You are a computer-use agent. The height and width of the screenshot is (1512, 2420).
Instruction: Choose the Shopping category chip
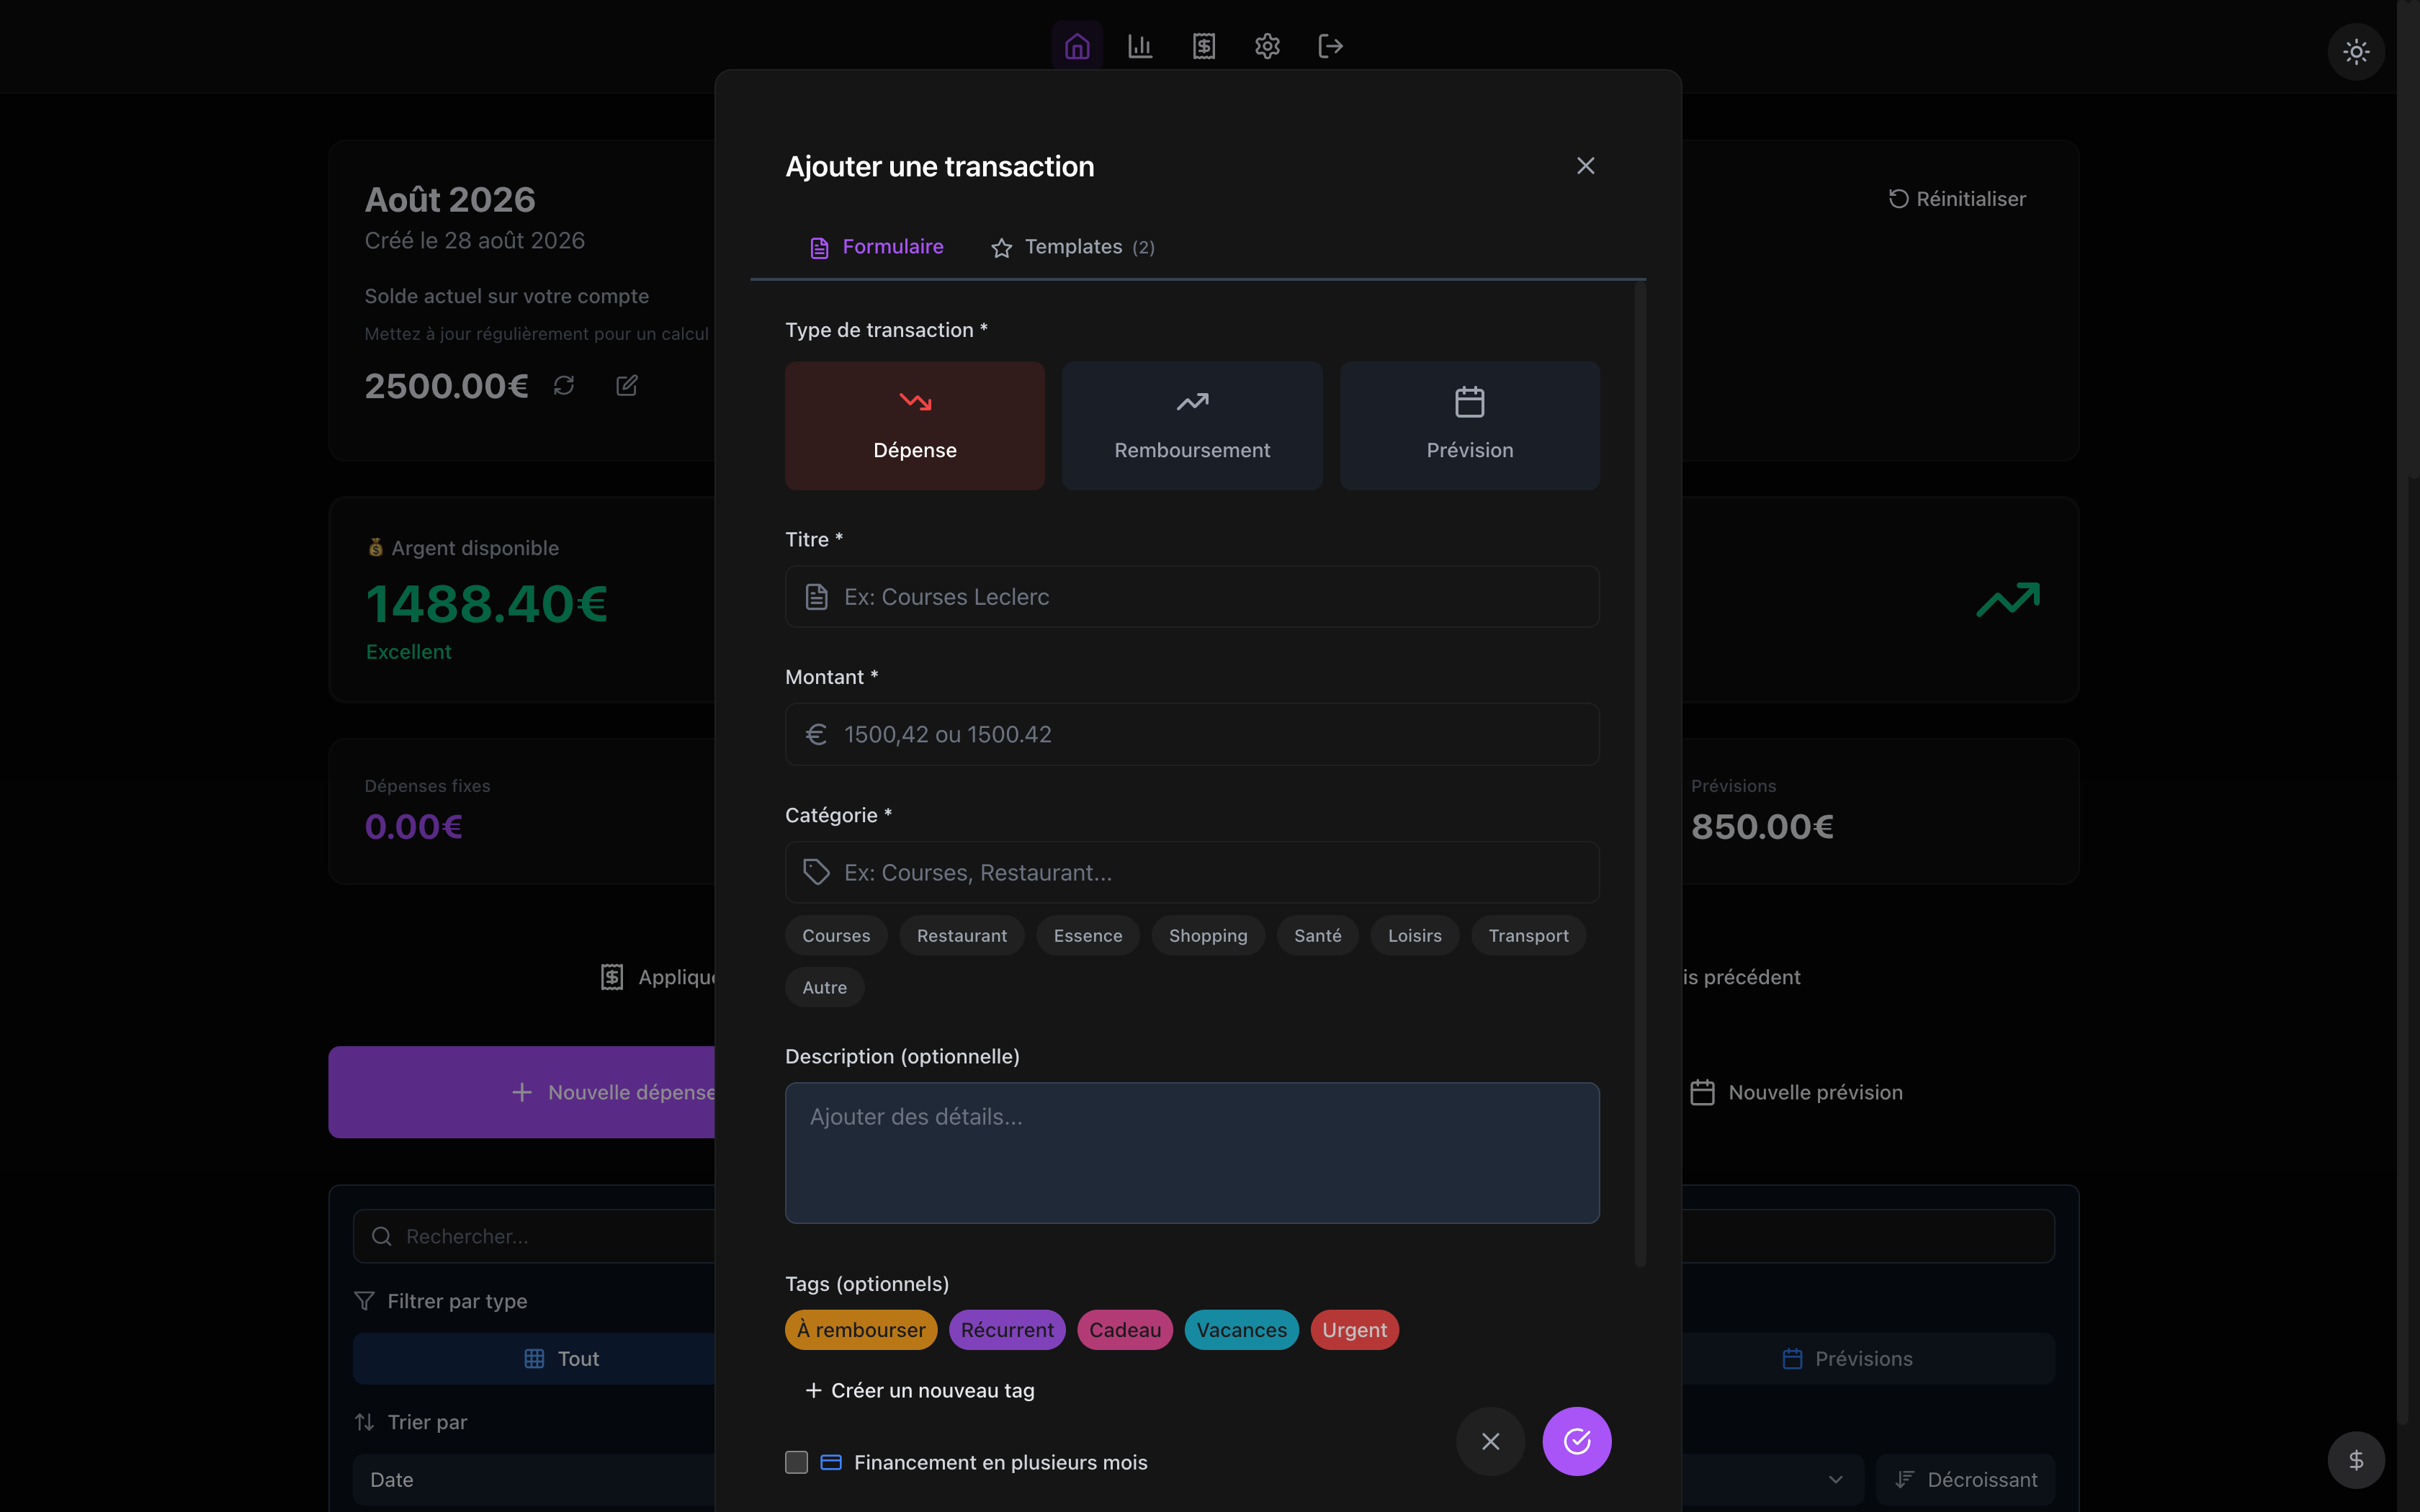pos(1208,936)
